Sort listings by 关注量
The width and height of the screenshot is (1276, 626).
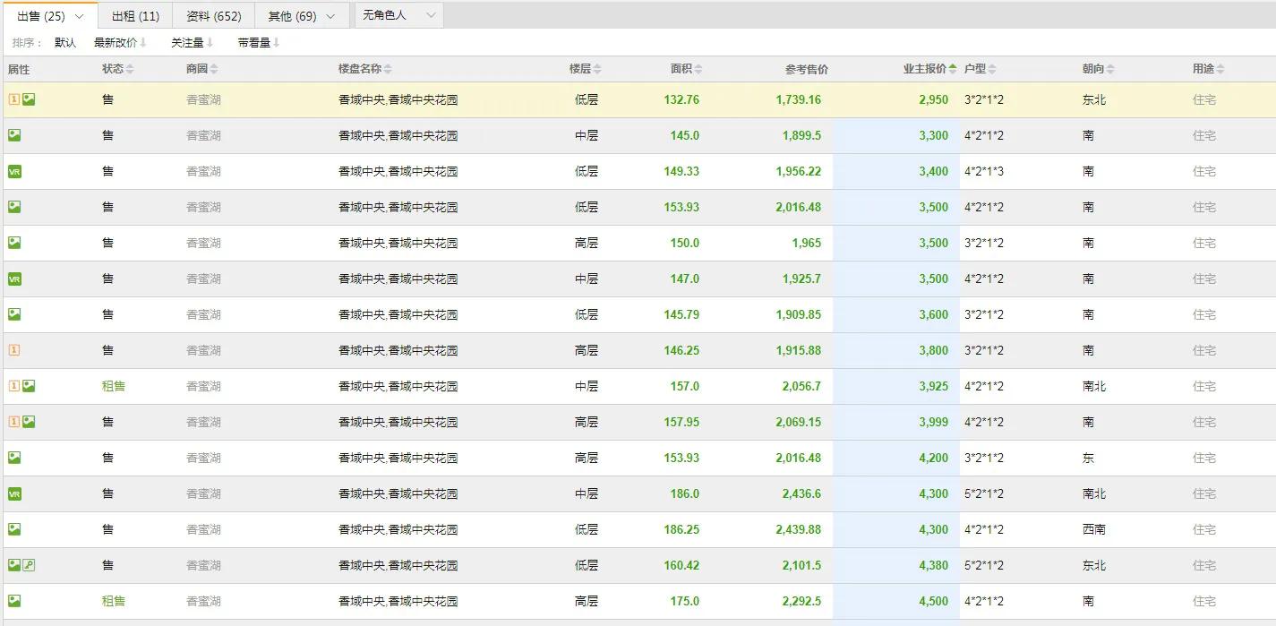[x=189, y=41]
